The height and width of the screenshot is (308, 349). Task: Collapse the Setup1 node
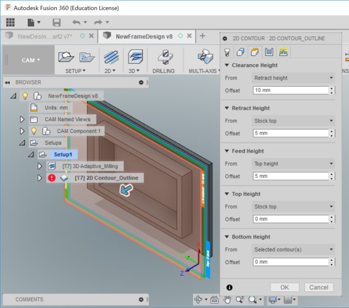tap(31, 154)
